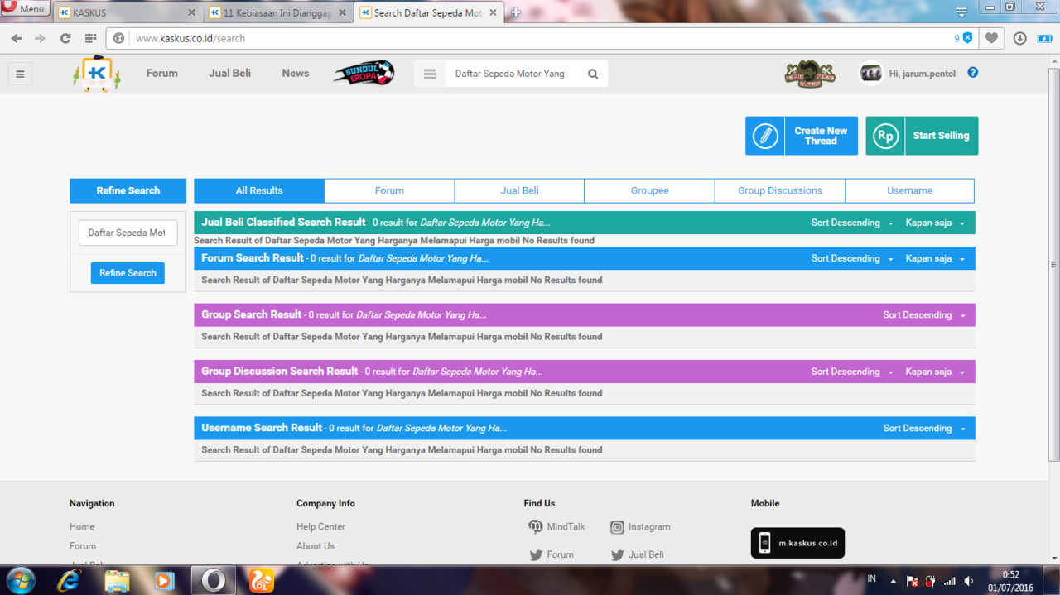Open the user avatar picture
The width and height of the screenshot is (1060, 595).
coord(870,74)
